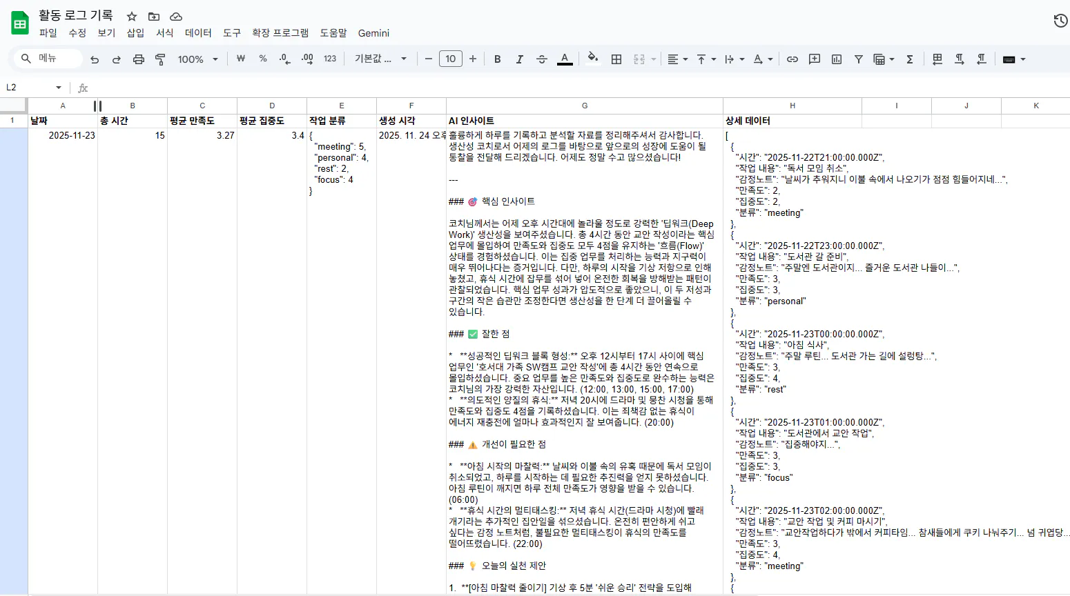The height and width of the screenshot is (596, 1070).
Task: Print the spreadsheet with the printer icon
Action: [x=138, y=59]
